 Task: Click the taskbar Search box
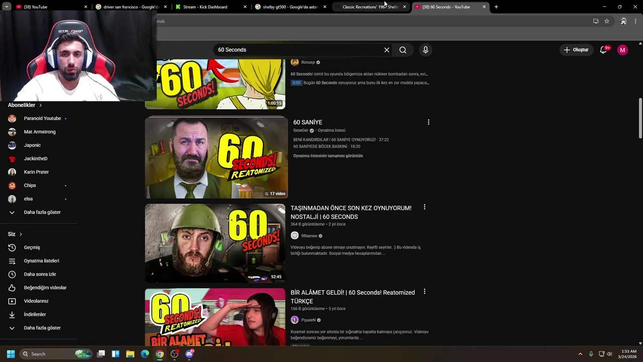point(55,354)
